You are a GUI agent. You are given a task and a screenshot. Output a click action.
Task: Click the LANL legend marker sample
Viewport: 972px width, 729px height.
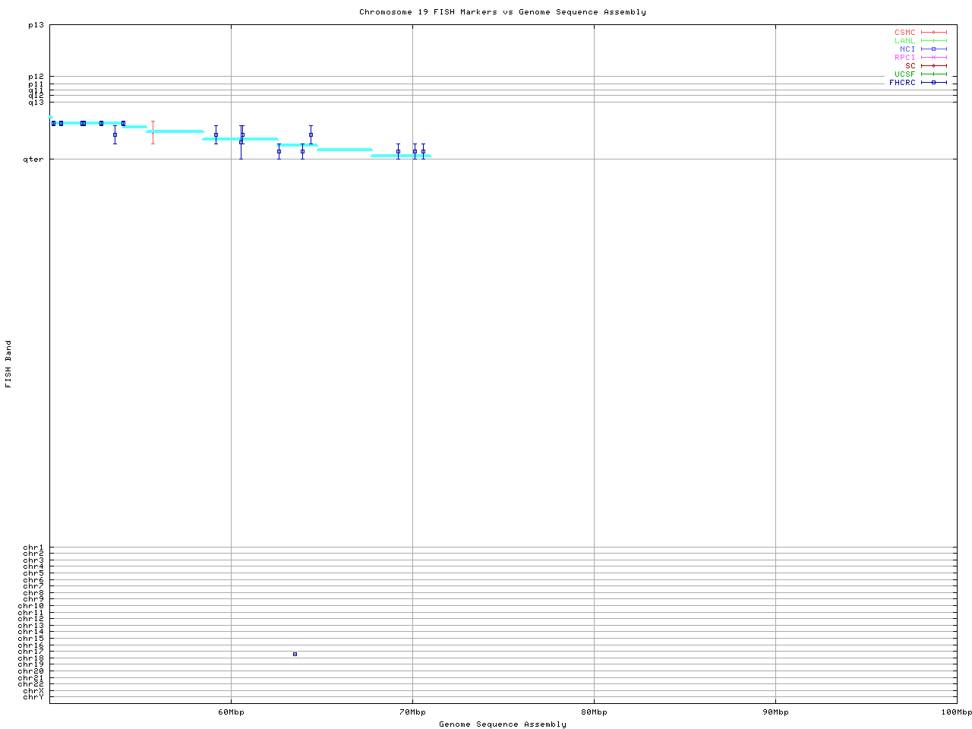click(x=933, y=41)
